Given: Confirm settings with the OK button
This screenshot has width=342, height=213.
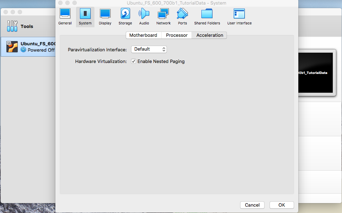Looking at the screenshot, I should pyautogui.click(x=282, y=205).
